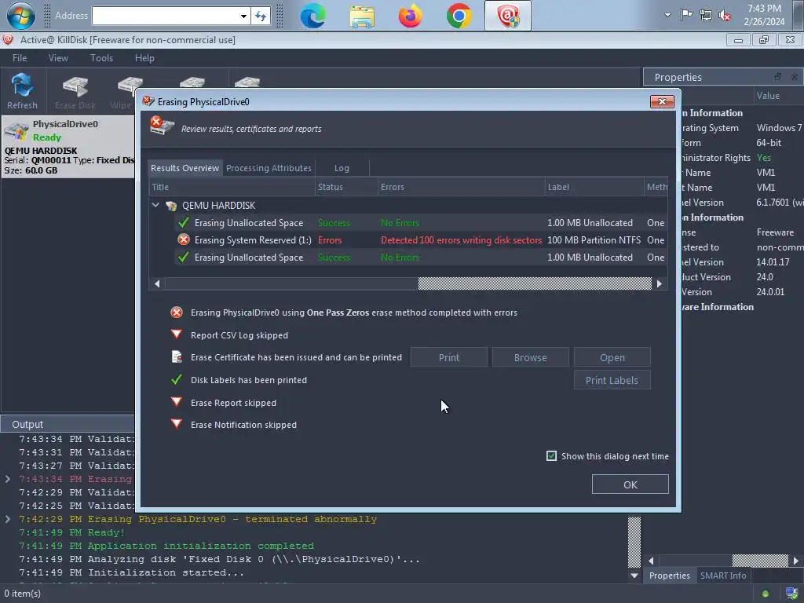Click the Title column header
Viewport: 804px width, 603px height.
232,187
